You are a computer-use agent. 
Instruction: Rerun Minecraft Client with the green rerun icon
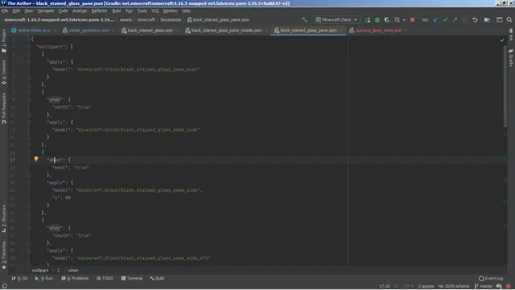point(368,19)
